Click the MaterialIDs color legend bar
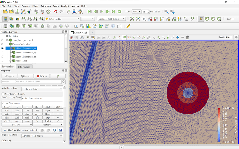 [219, 125]
